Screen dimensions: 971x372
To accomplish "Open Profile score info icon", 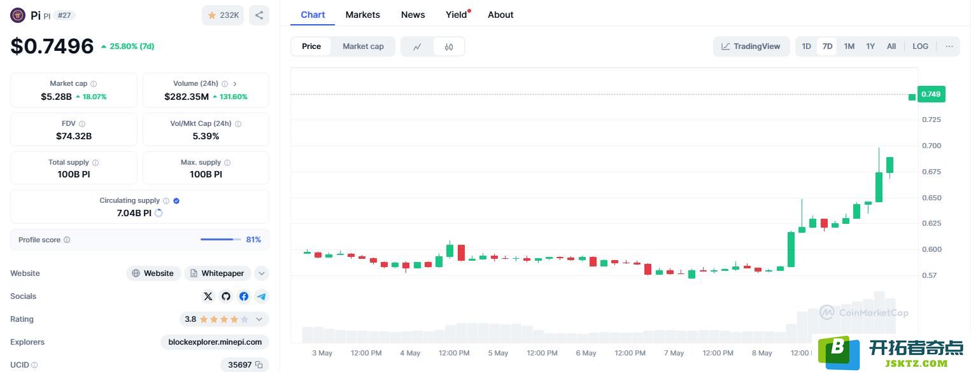I will (67, 240).
